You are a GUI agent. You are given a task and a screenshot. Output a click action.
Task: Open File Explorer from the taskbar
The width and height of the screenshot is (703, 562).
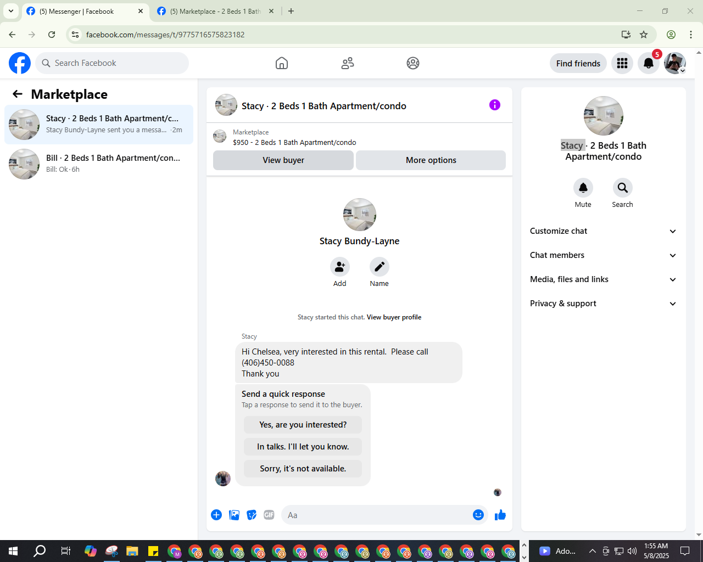(x=132, y=551)
